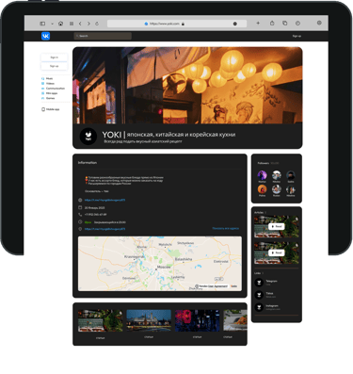Click the Links section heading

(257, 273)
